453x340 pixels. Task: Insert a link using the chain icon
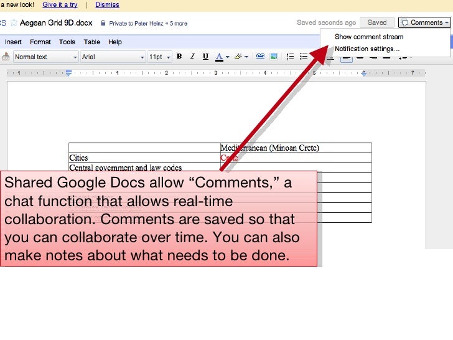click(x=260, y=57)
